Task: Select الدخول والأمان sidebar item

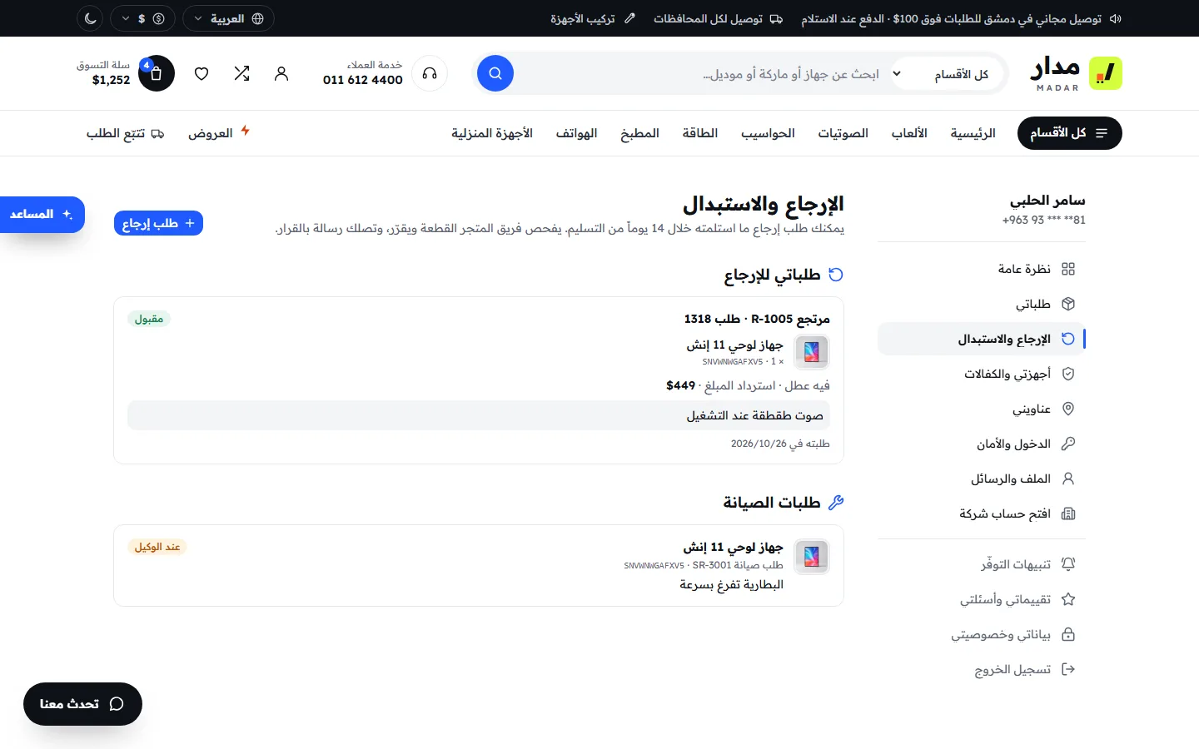Action: (981, 444)
